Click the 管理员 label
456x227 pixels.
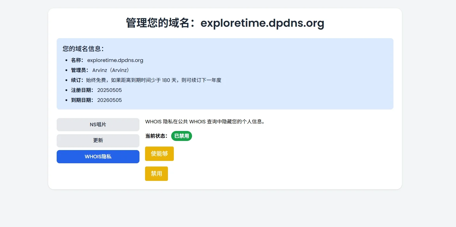80,70
